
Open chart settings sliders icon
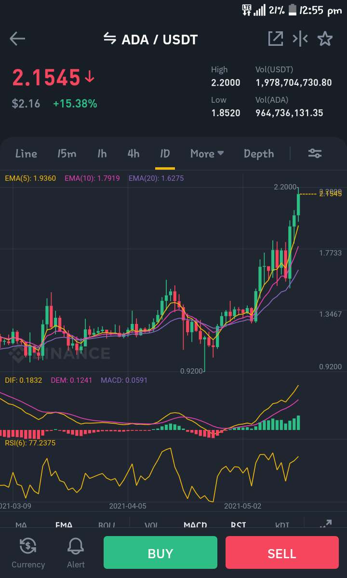click(315, 153)
